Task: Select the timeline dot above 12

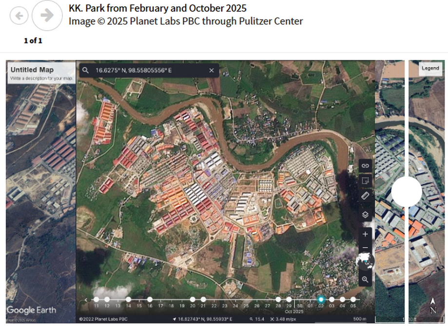Action: (107, 299)
